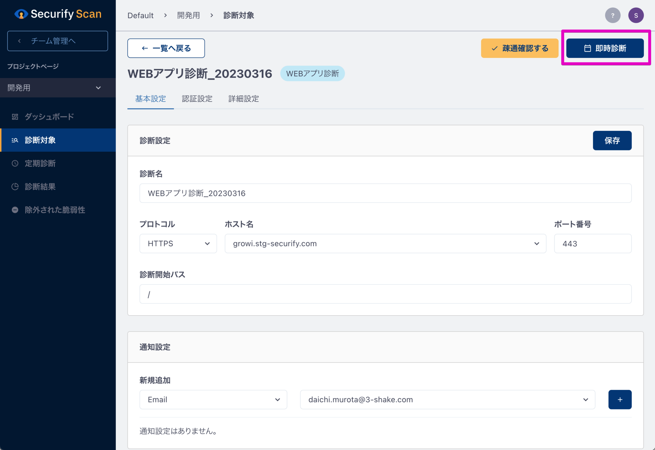Open the user account avatar menu
Screen dimensions: 655x450
[636, 15]
